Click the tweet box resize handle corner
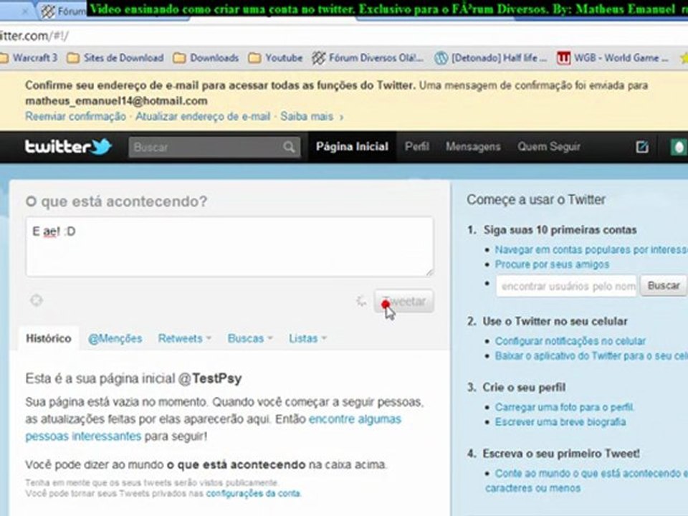688x516 pixels. point(429,272)
